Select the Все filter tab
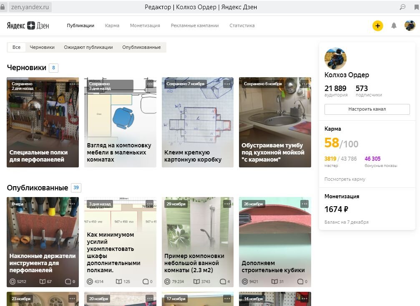420x306 pixels. [x=16, y=47]
